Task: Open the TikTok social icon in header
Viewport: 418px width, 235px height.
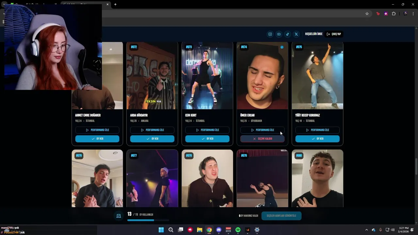Action: [x=287, y=34]
